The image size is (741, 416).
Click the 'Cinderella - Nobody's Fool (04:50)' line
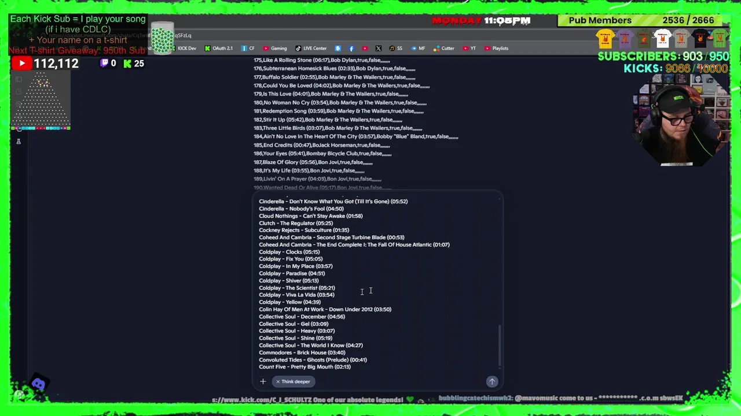tap(301, 209)
